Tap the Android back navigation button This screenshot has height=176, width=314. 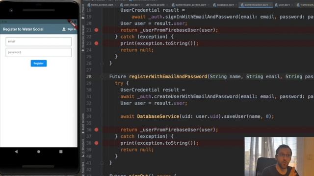click(16, 152)
